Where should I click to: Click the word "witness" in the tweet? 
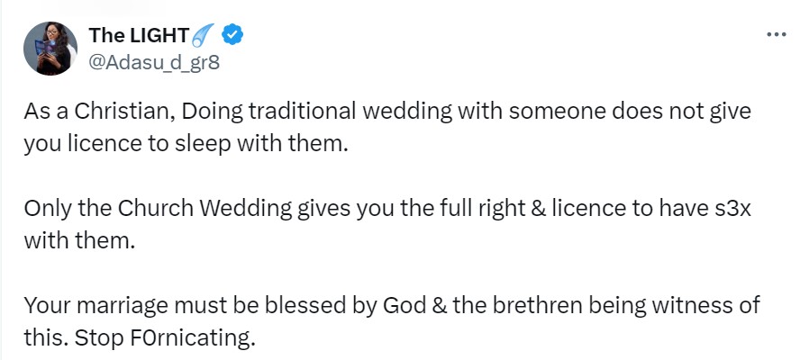click(x=684, y=305)
